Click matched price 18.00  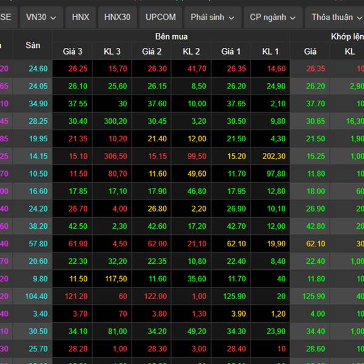[x=315, y=191]
